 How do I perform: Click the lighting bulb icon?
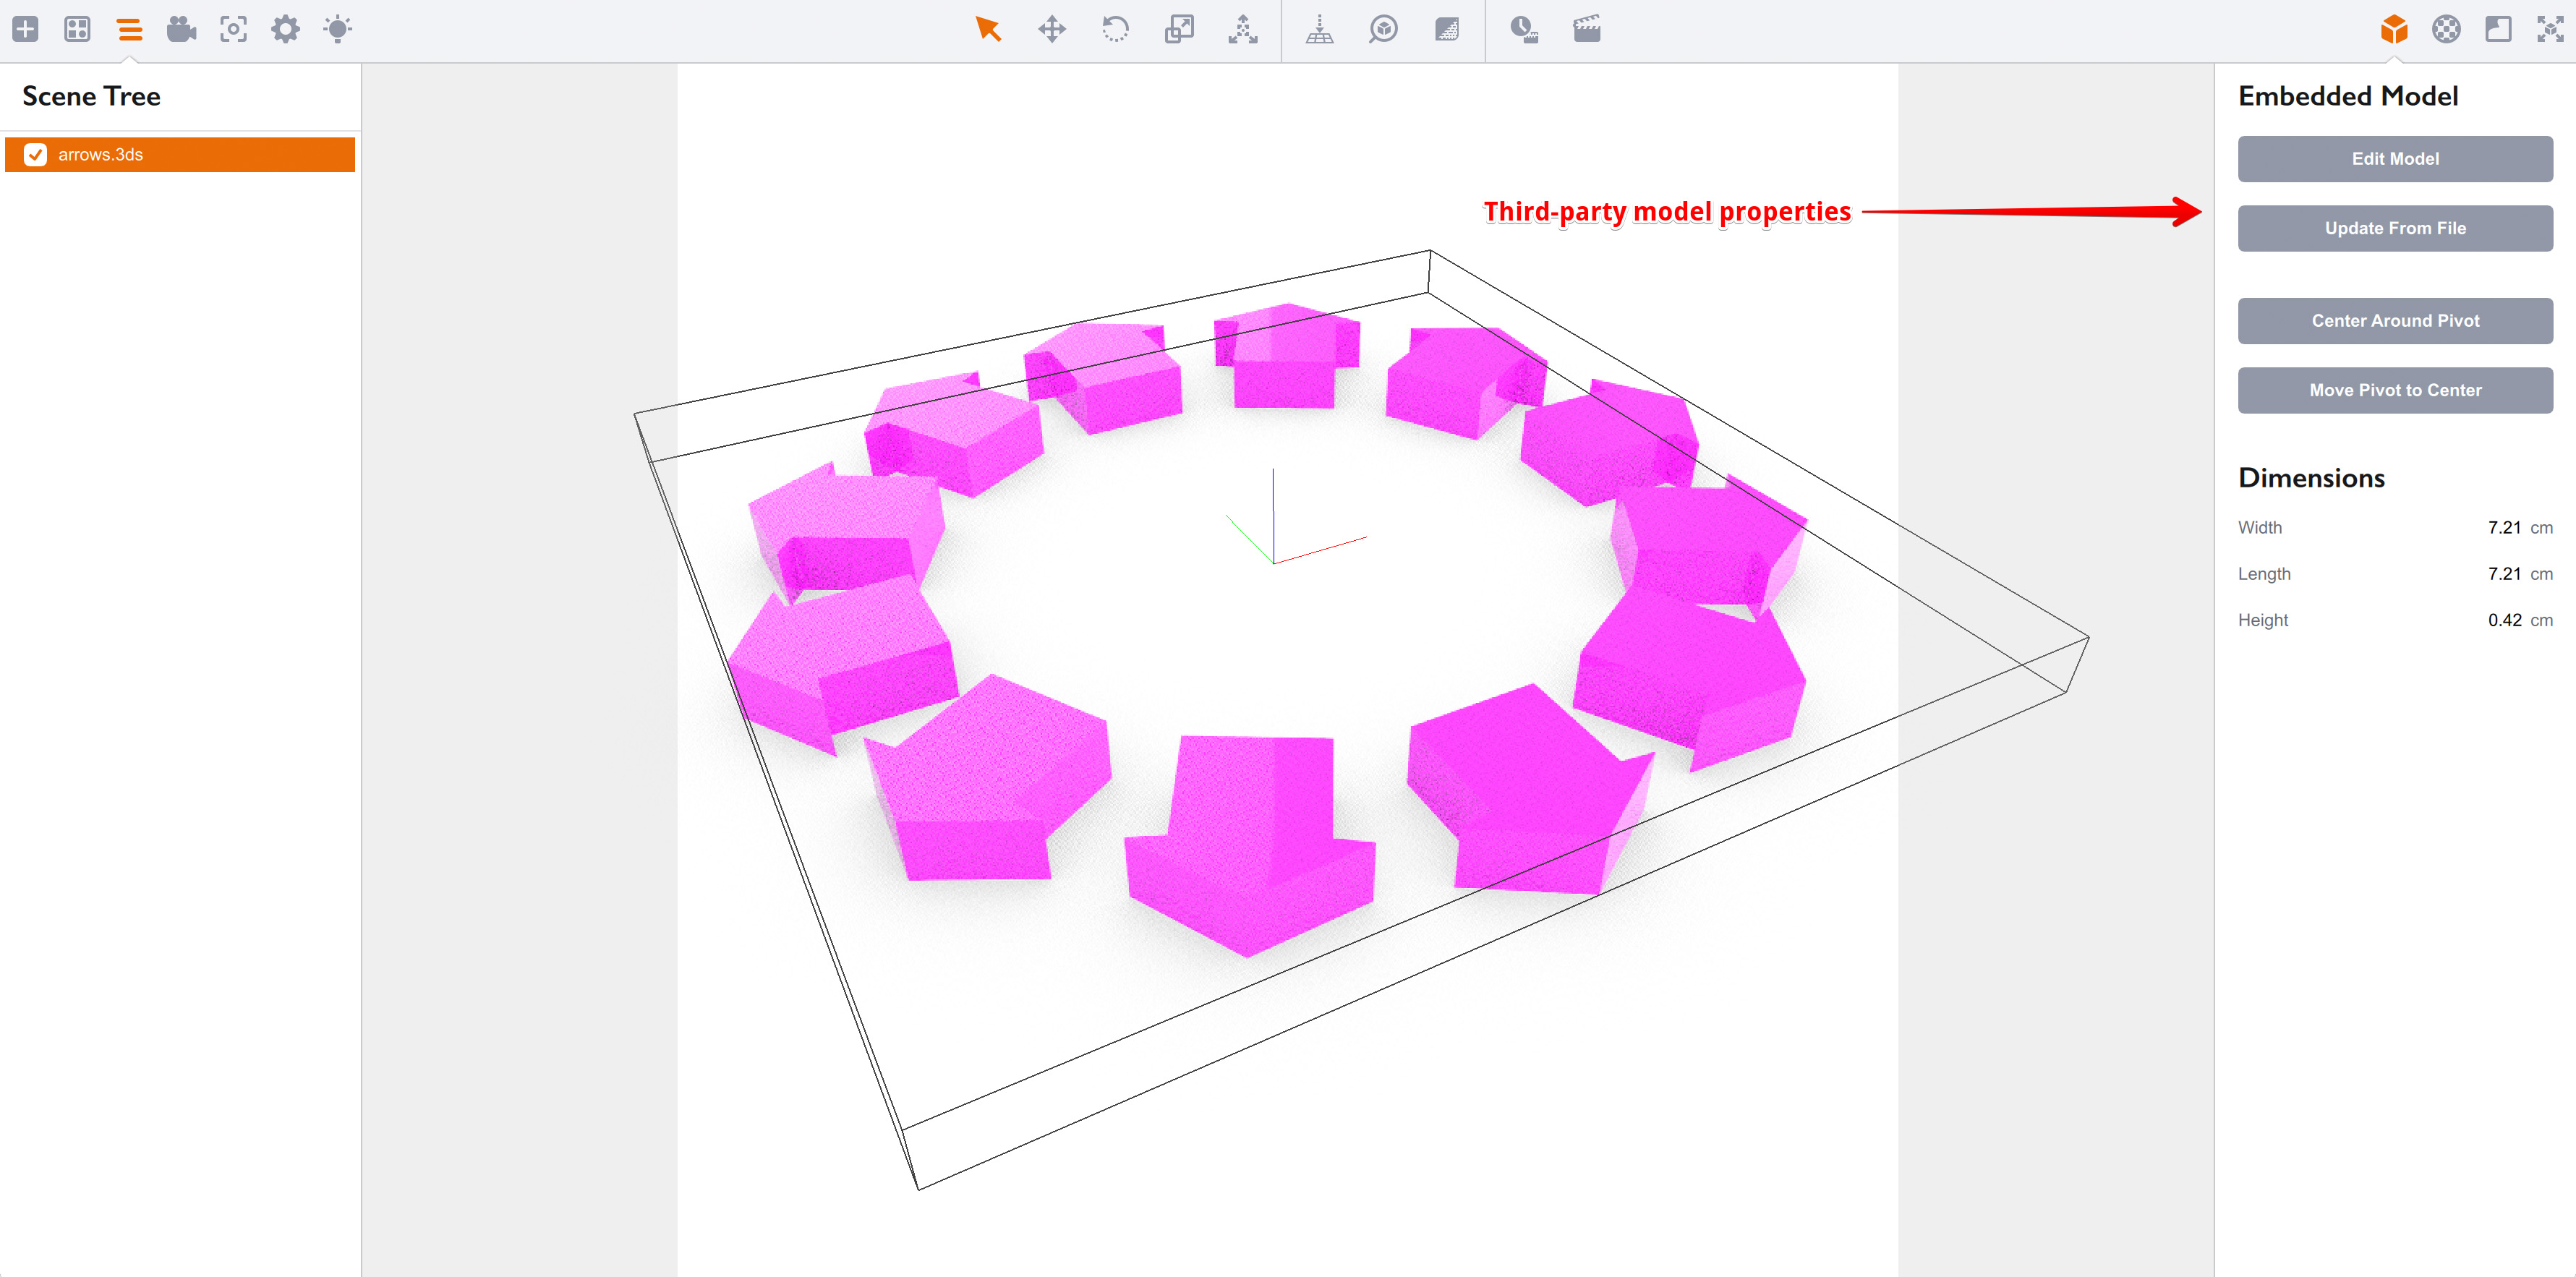coord(337,30)
